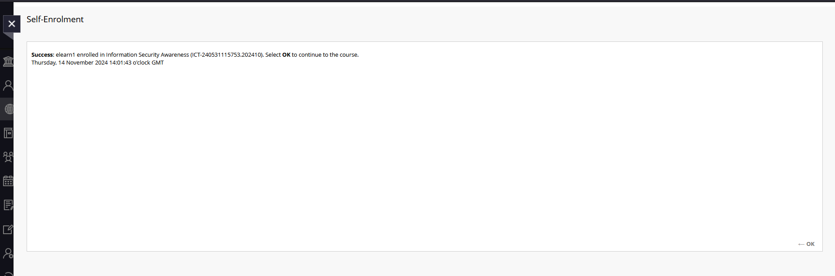
Task: Open the Activity Stream globe icon
Action: point(8,109)
